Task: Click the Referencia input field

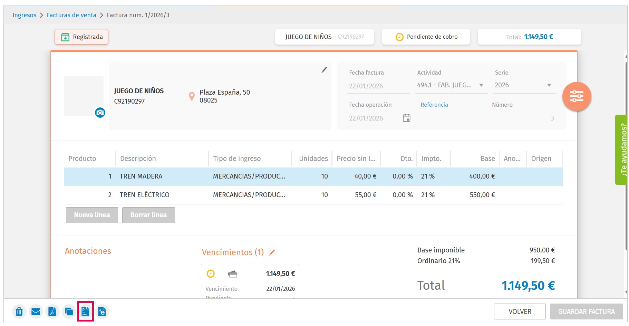Action: [452, 118]
